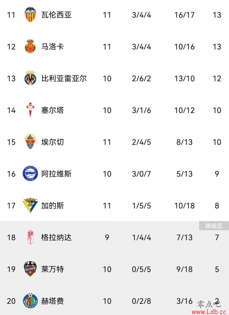The image size is (229, 315).
Task: Click the Celta Vigo crest
Action: click(x=30, y=110)
